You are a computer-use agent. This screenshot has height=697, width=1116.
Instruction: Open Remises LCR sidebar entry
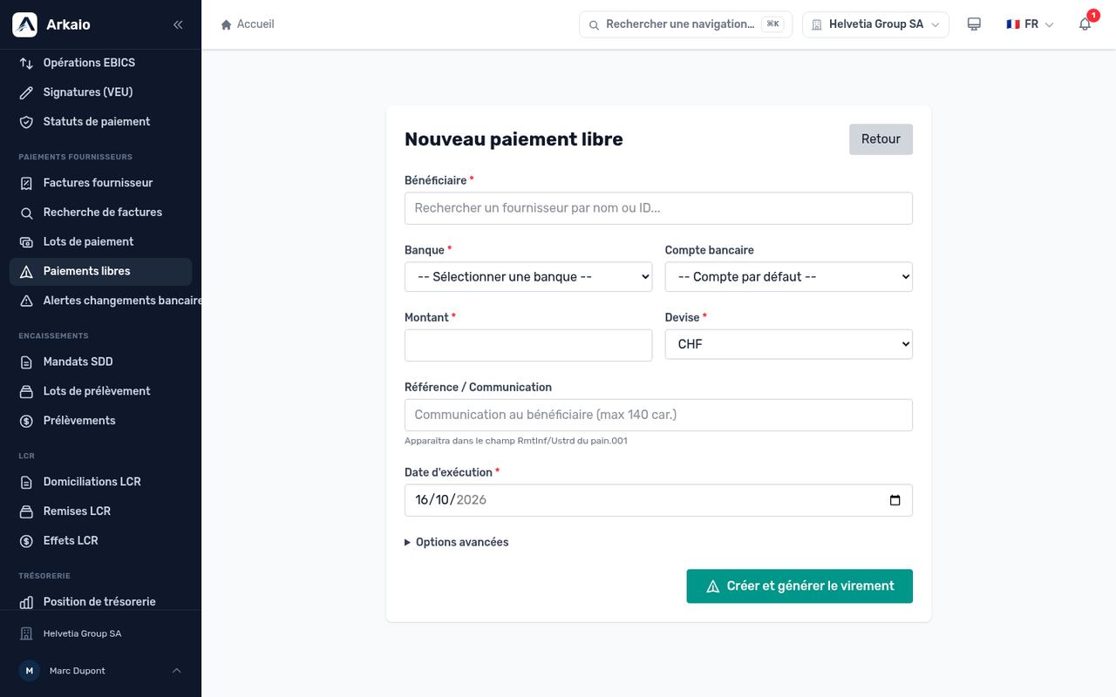(100, 511)
